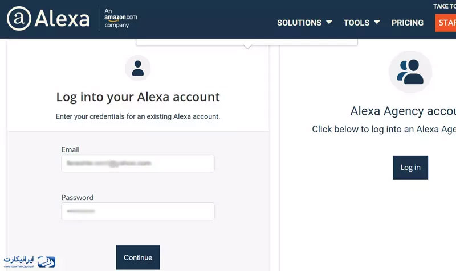Focus the Password input field

pos(138,211)
